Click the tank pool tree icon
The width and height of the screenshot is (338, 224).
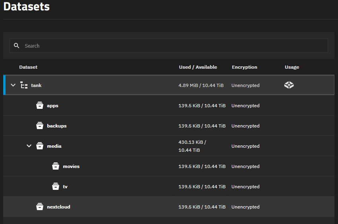(24, 85)
